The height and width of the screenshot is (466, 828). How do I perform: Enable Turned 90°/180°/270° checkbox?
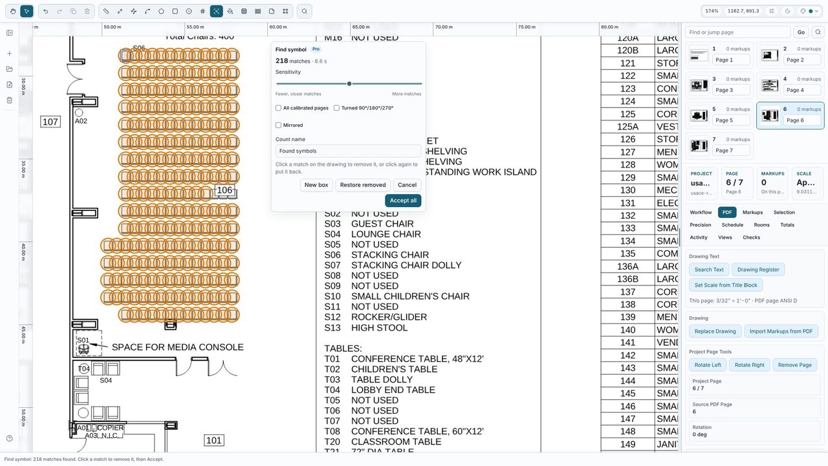(x=336, y=108)
